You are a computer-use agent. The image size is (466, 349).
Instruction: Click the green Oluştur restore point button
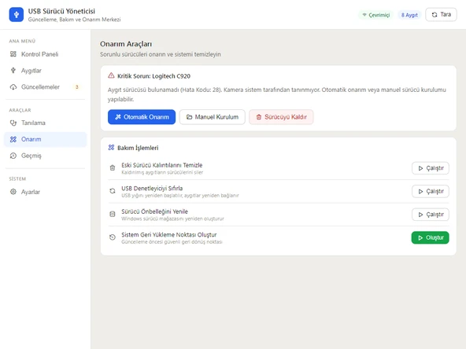tap(430, 237)
